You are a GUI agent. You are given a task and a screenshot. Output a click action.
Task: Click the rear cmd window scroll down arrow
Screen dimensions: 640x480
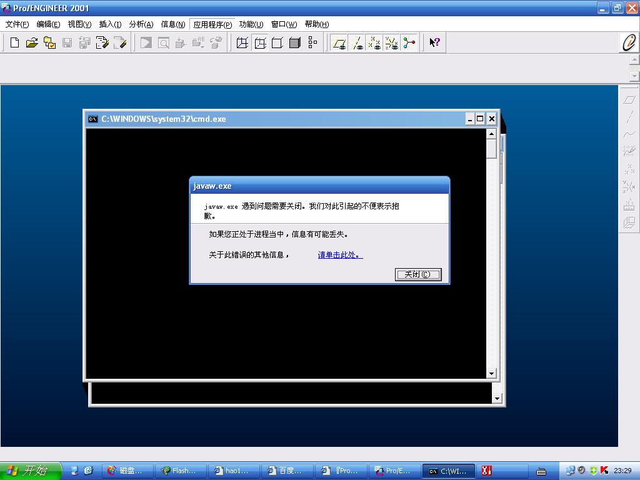[x=497, y=399]
